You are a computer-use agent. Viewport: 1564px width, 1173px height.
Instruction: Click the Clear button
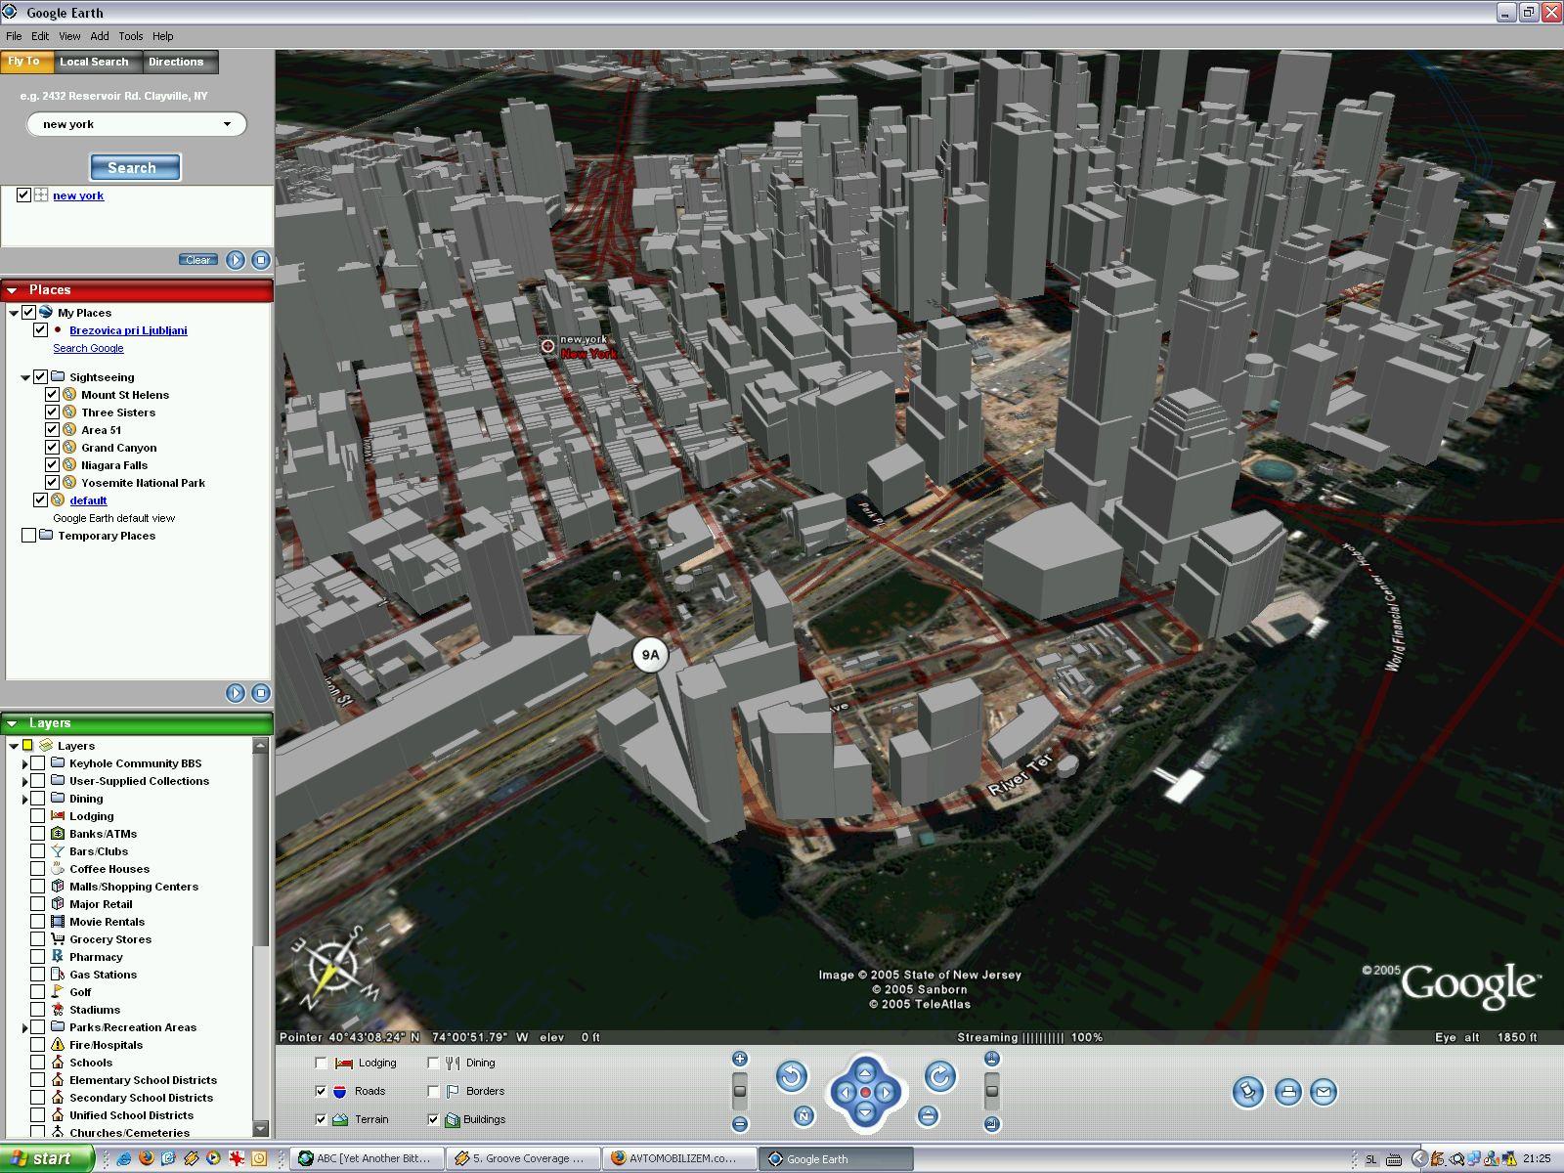(198, 260)
